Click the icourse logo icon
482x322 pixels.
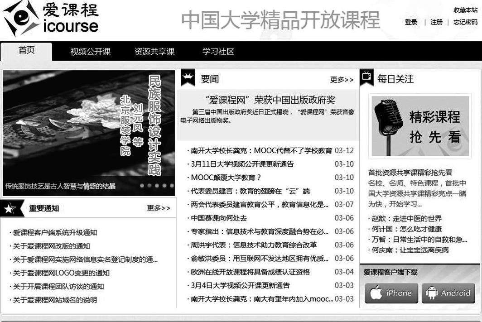point(21,18)
